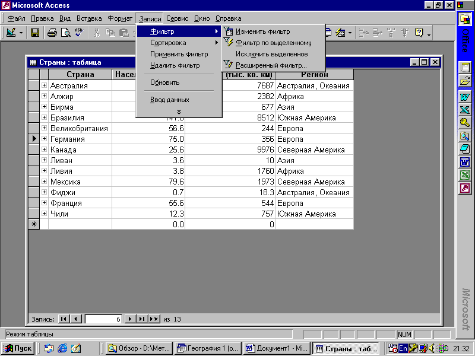Click the record number input field
475x356 pixels.
point(103,319)
